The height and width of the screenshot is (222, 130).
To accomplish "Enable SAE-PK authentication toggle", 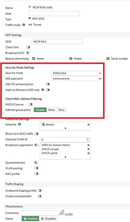I will tap(48, 84).
